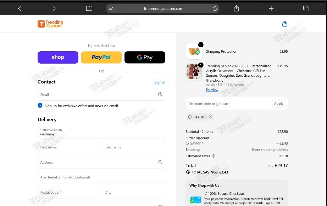Add a new browser tab
The width and height of the screenshot is (327, 206).
pyautogui.click(x=271, y=8)
